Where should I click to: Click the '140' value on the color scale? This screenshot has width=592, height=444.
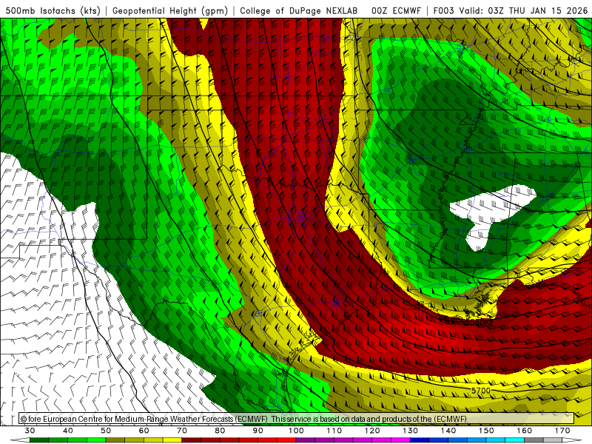click(448, 431)
